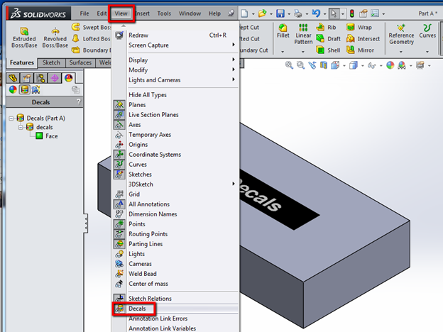The height and width of the screenshot is (332, 443).
Task: Click Redraw in the View menu
Action: pyautogui.click(x=138, y=35)
